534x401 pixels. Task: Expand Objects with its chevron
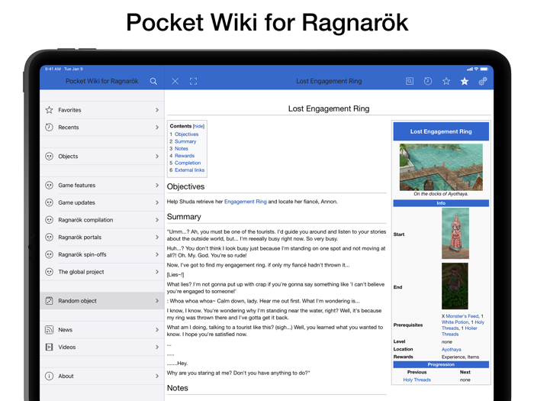pyautogui.click(x=157, y=156)
